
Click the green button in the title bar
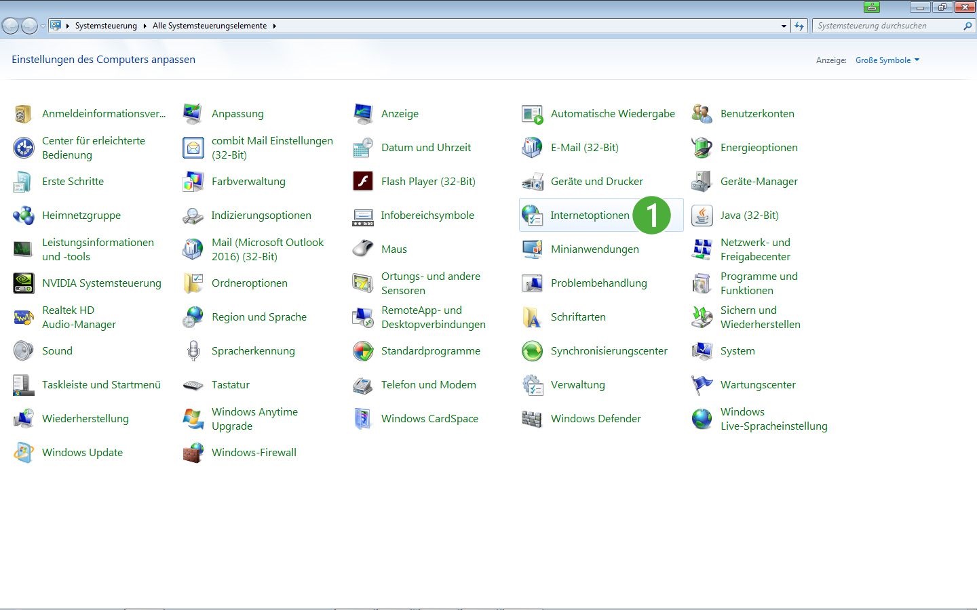click(x=872, y=7)
